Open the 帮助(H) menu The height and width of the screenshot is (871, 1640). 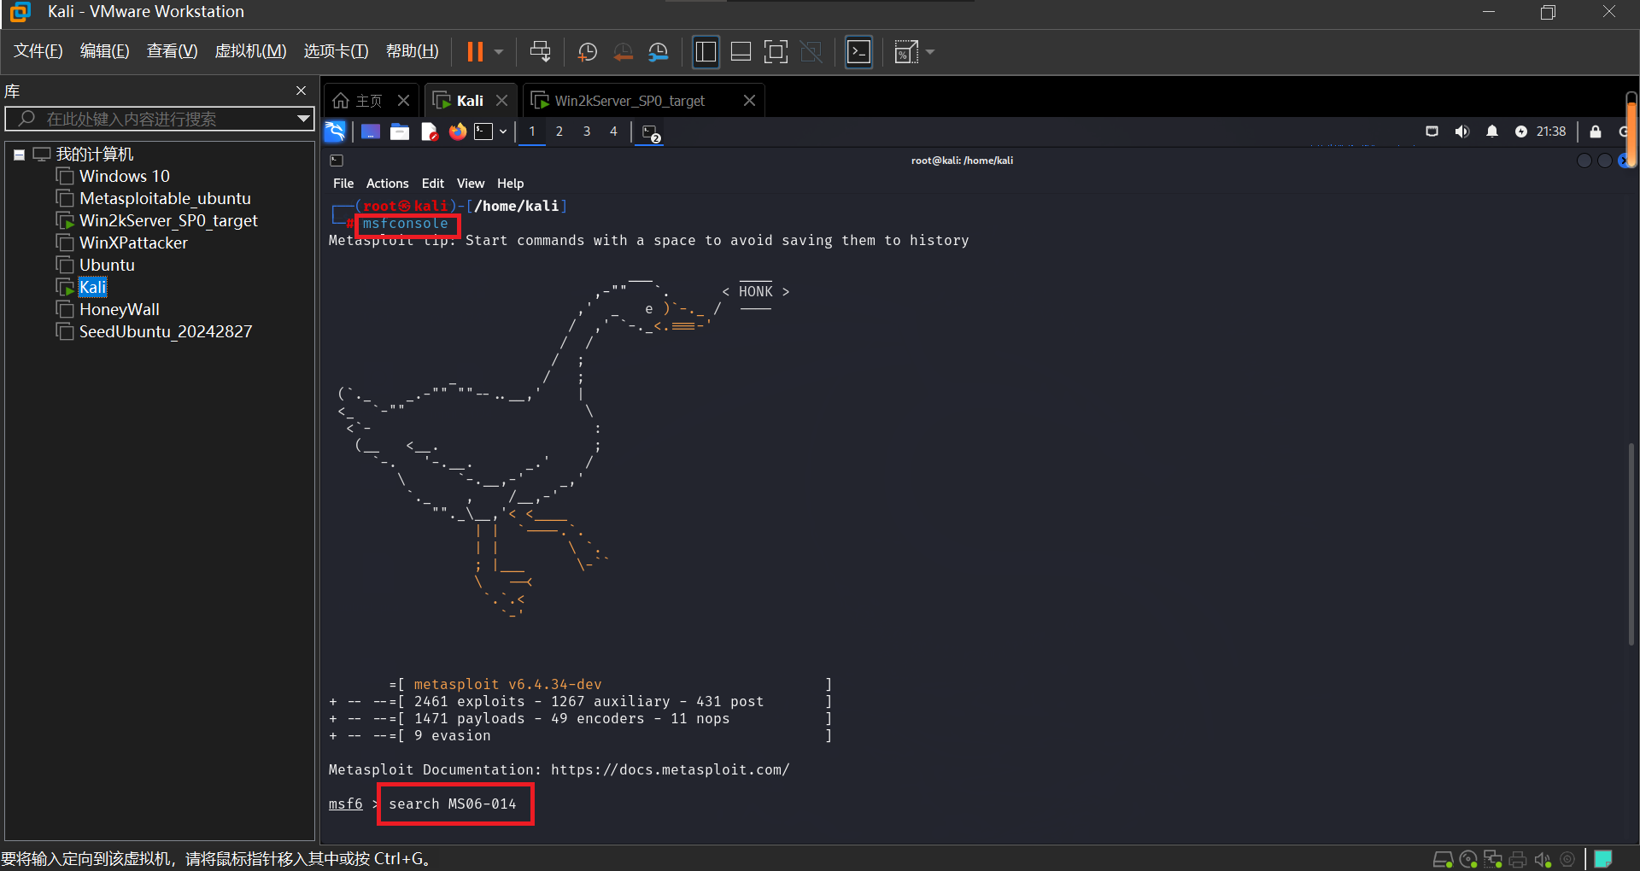(x=412, y=51)
